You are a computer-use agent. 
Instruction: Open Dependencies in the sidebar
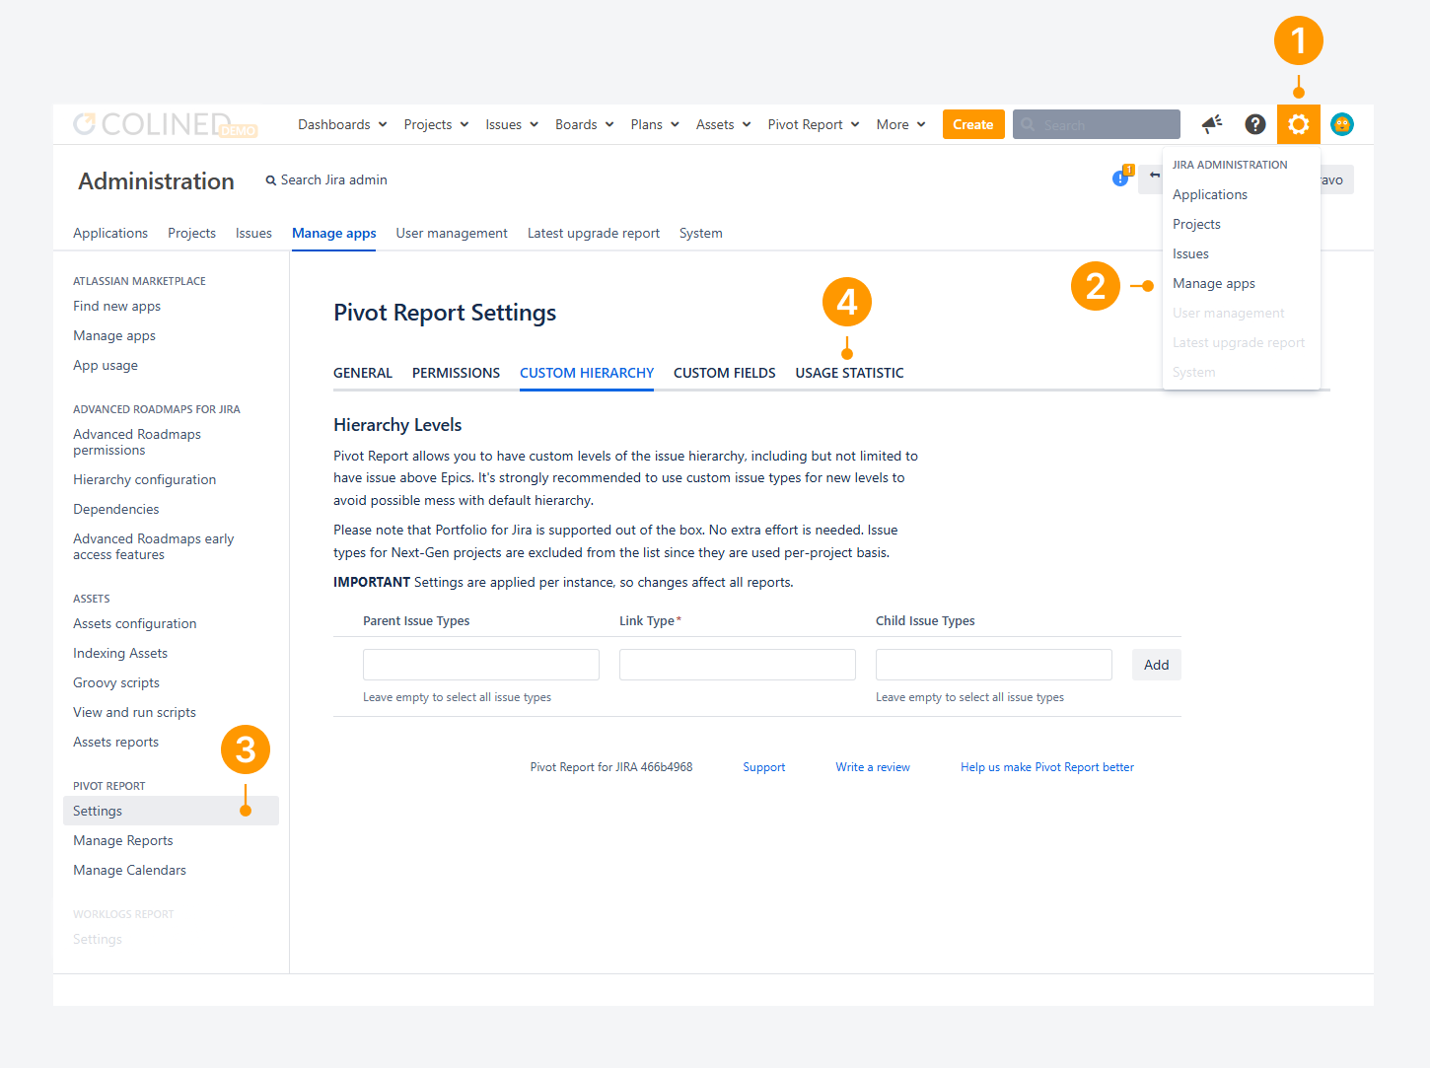115,509
